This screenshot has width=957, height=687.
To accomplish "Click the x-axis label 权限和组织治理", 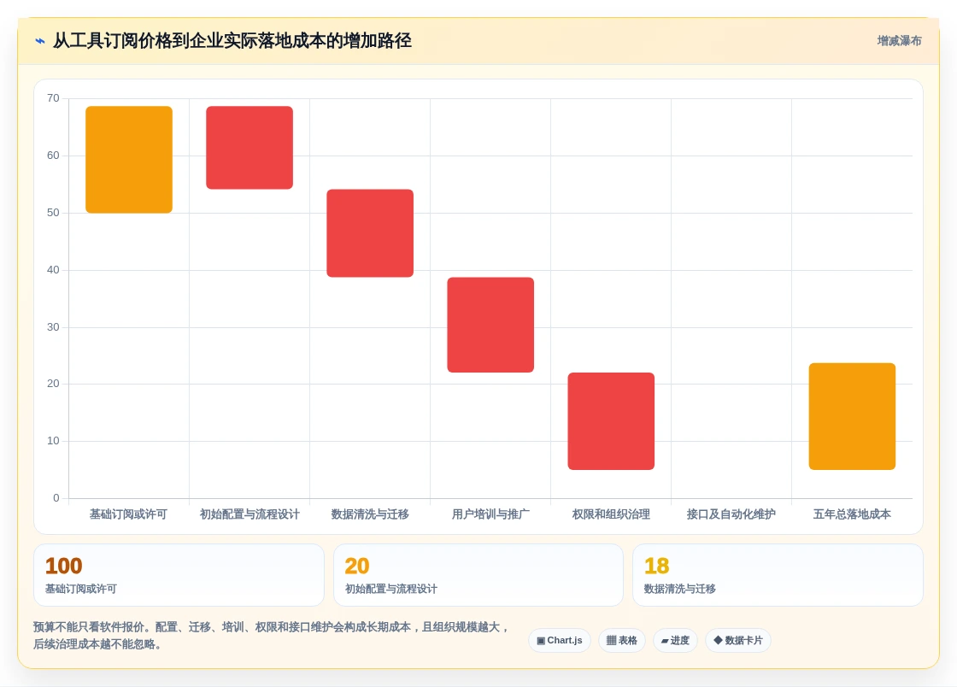I will (611, 514).
